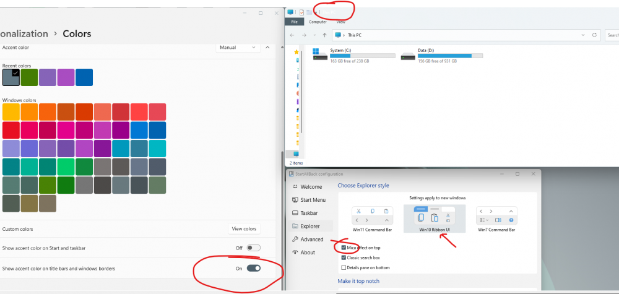Click the Back arrow in File Explorer
Image resolution: width=619 pixels, height=294 pixels.
pyautogui.click(x=292, y=35)
